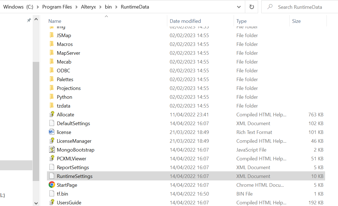
Task: Select the MongoBootstrap JavaScript file
Action: pyautogui.click(x=76, y=150)
